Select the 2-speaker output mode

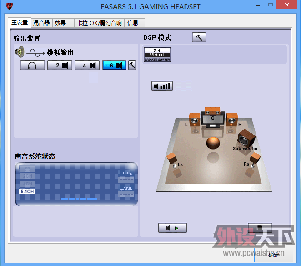tap(60, 66)
